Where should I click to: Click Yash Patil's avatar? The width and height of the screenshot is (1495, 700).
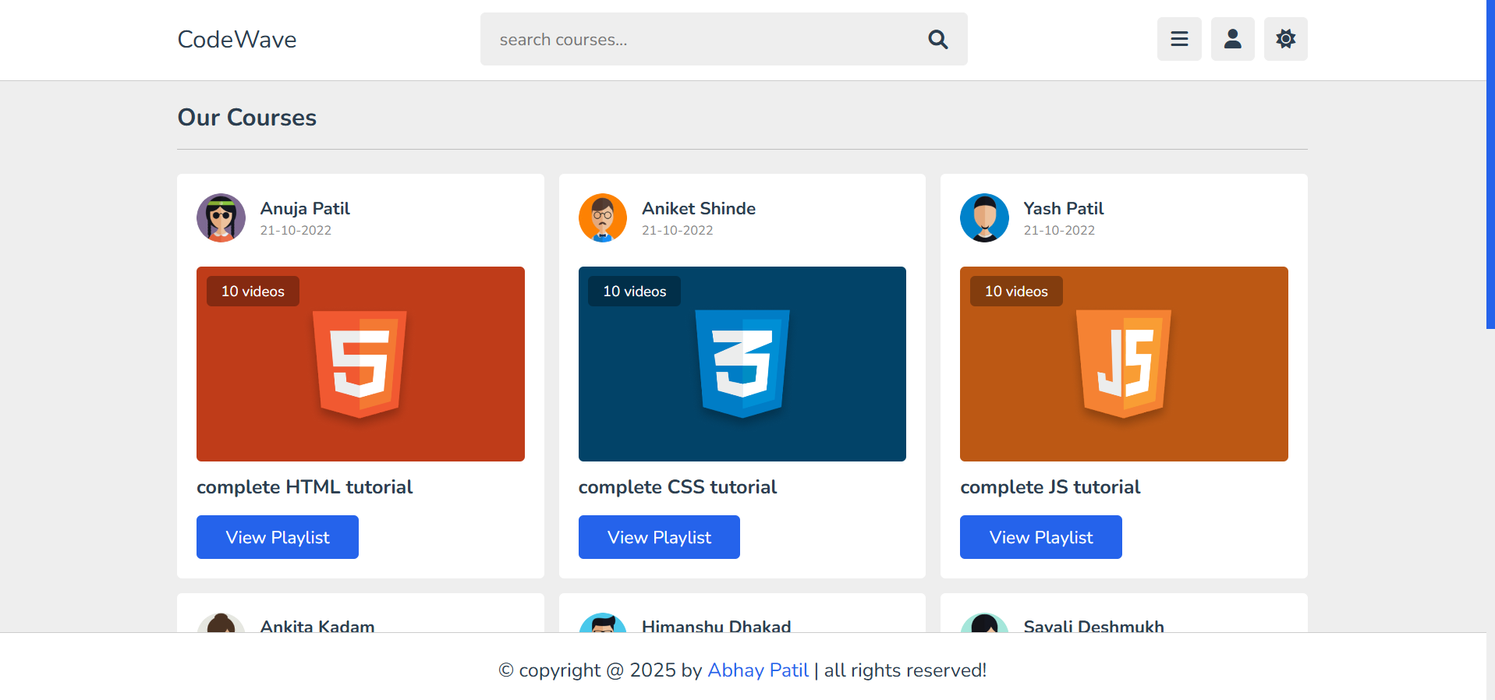point(984,218)
